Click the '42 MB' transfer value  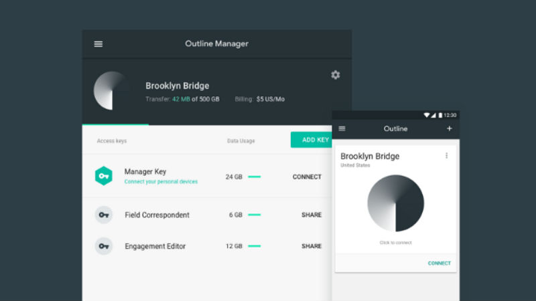pyautogui.click(x=181, y=99)
